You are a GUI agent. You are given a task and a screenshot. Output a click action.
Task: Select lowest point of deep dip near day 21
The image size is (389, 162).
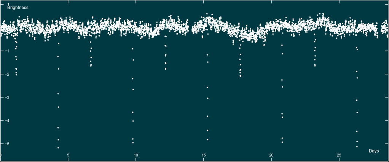(x=282, y=142)
